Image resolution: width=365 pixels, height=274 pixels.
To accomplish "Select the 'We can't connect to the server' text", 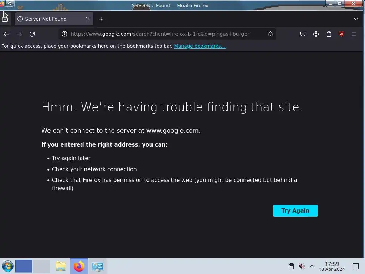I will click(121, 131).
